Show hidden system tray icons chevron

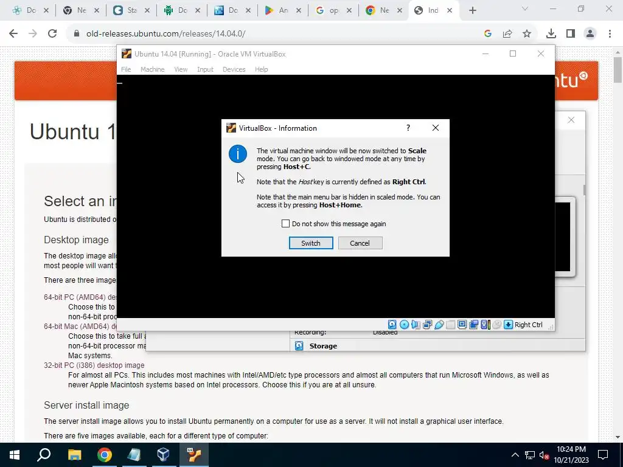point(515,455)
